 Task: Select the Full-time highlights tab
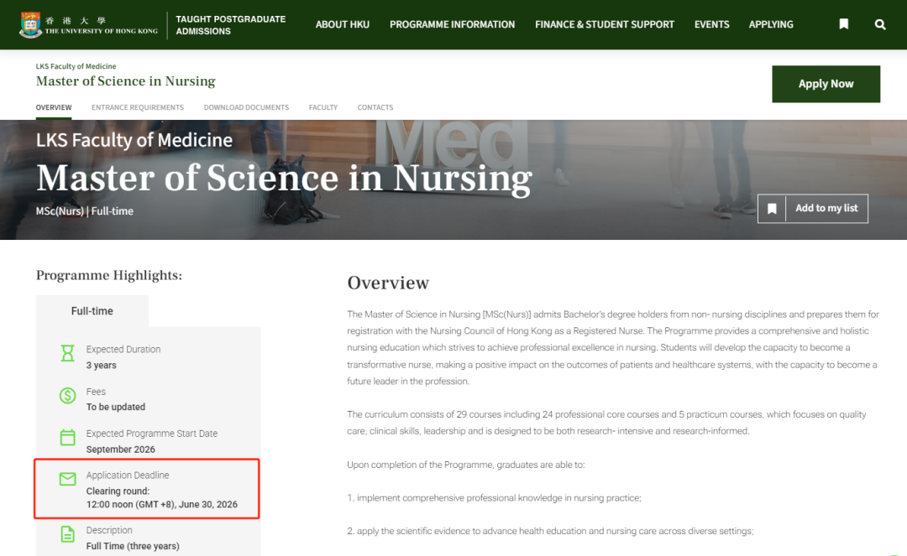92,310
